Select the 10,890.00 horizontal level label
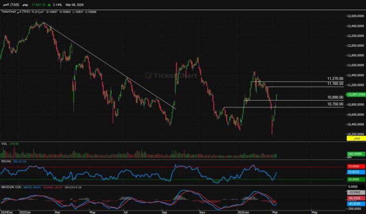 pyautogui.click(x=335, y=97)
